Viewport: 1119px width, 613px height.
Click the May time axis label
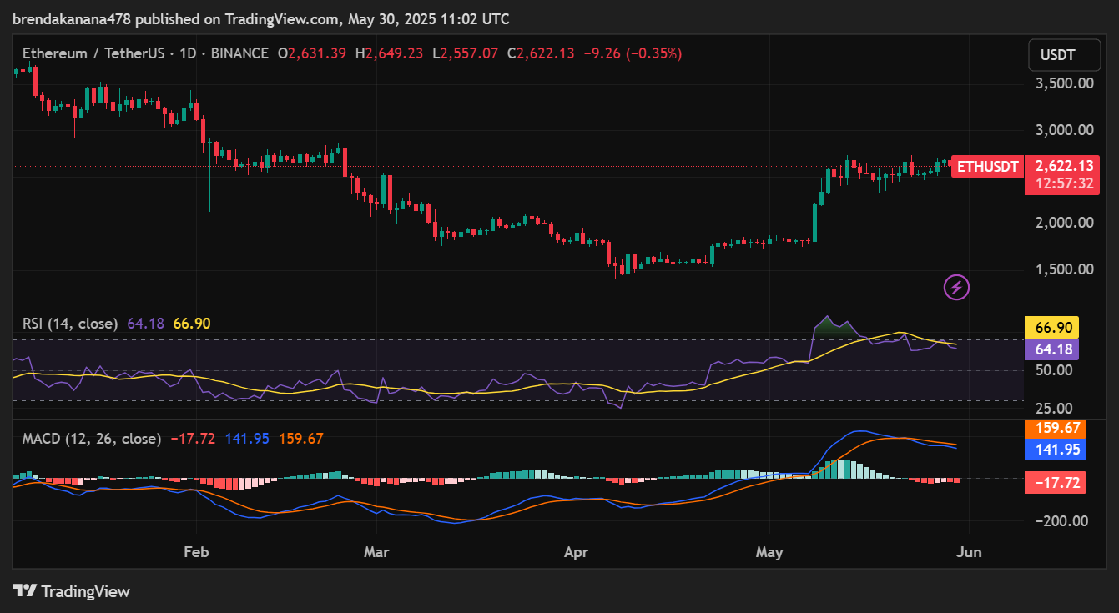click(769, 552)
